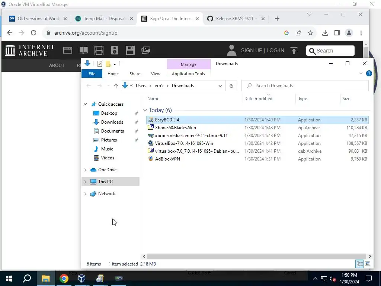This screenshot has height=286, width=381.
Task: Switch Explorer to details view icon
Action: click(359, 264)
